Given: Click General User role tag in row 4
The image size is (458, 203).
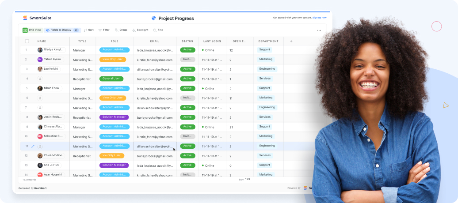Looking at the screenshot, I should [111, 79].
